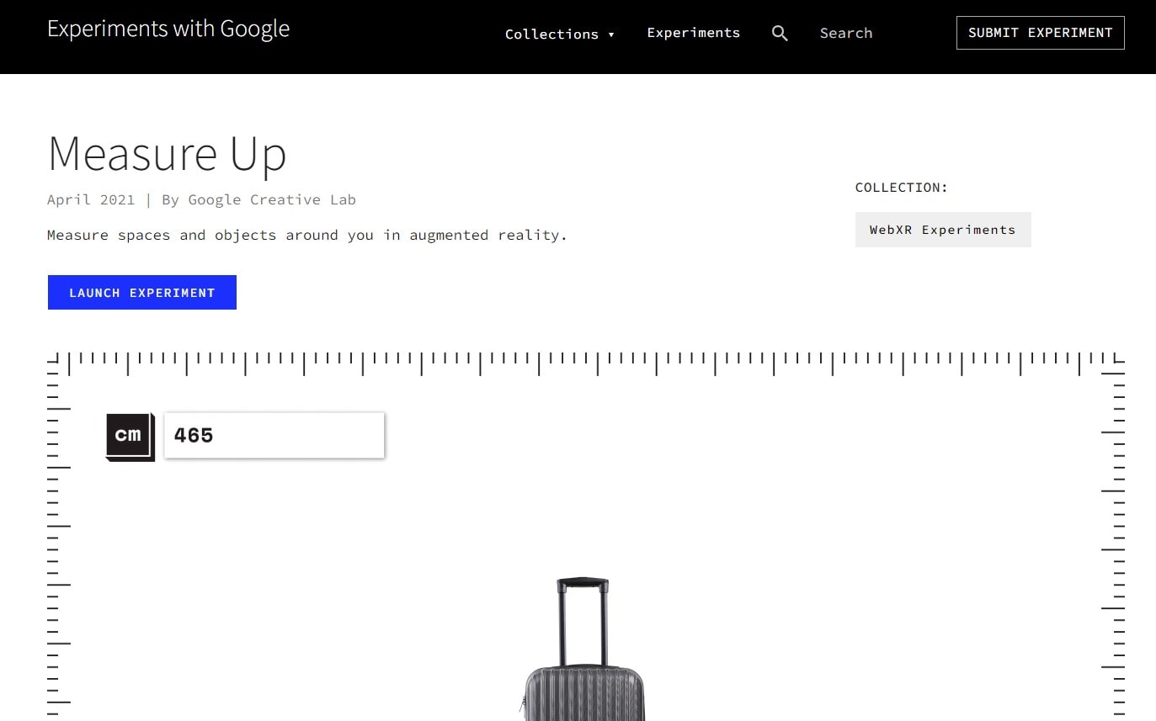
Task: Click the 'COLLECTION:' label
Action: coord(902,188)
